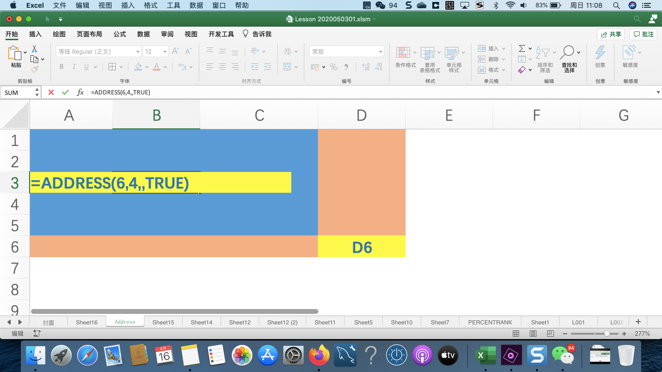Click the fx insert function icon
Viewport: 662px width, 372px height.
point(80,92)
